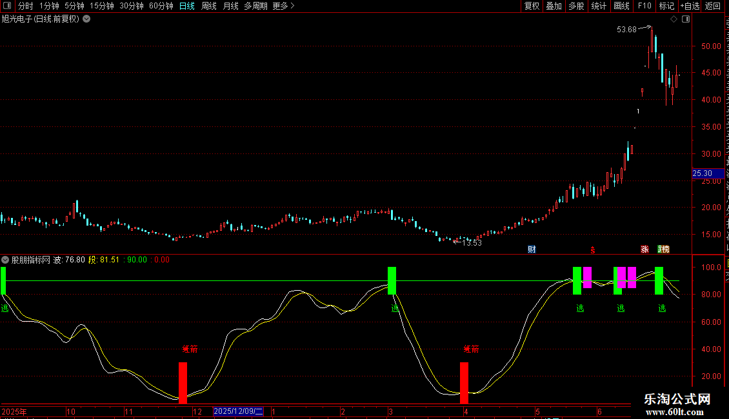Open F10 company info

(644, 6)
